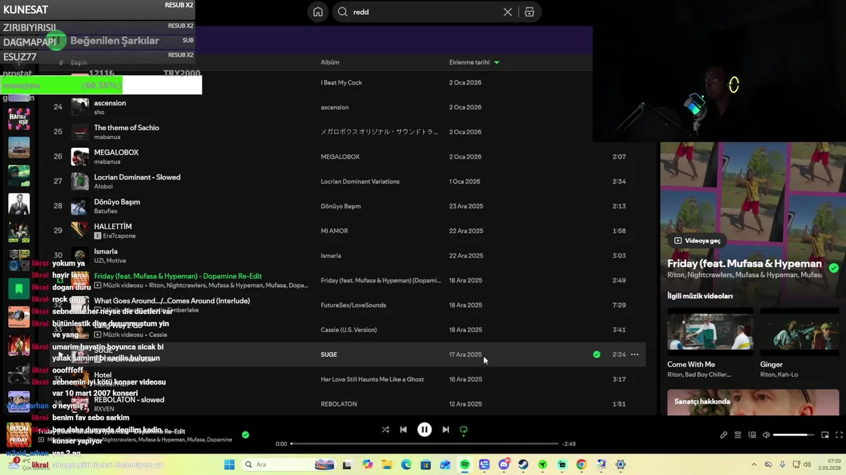Open album link 'REBOLATON'

click(x=339, y=404)
